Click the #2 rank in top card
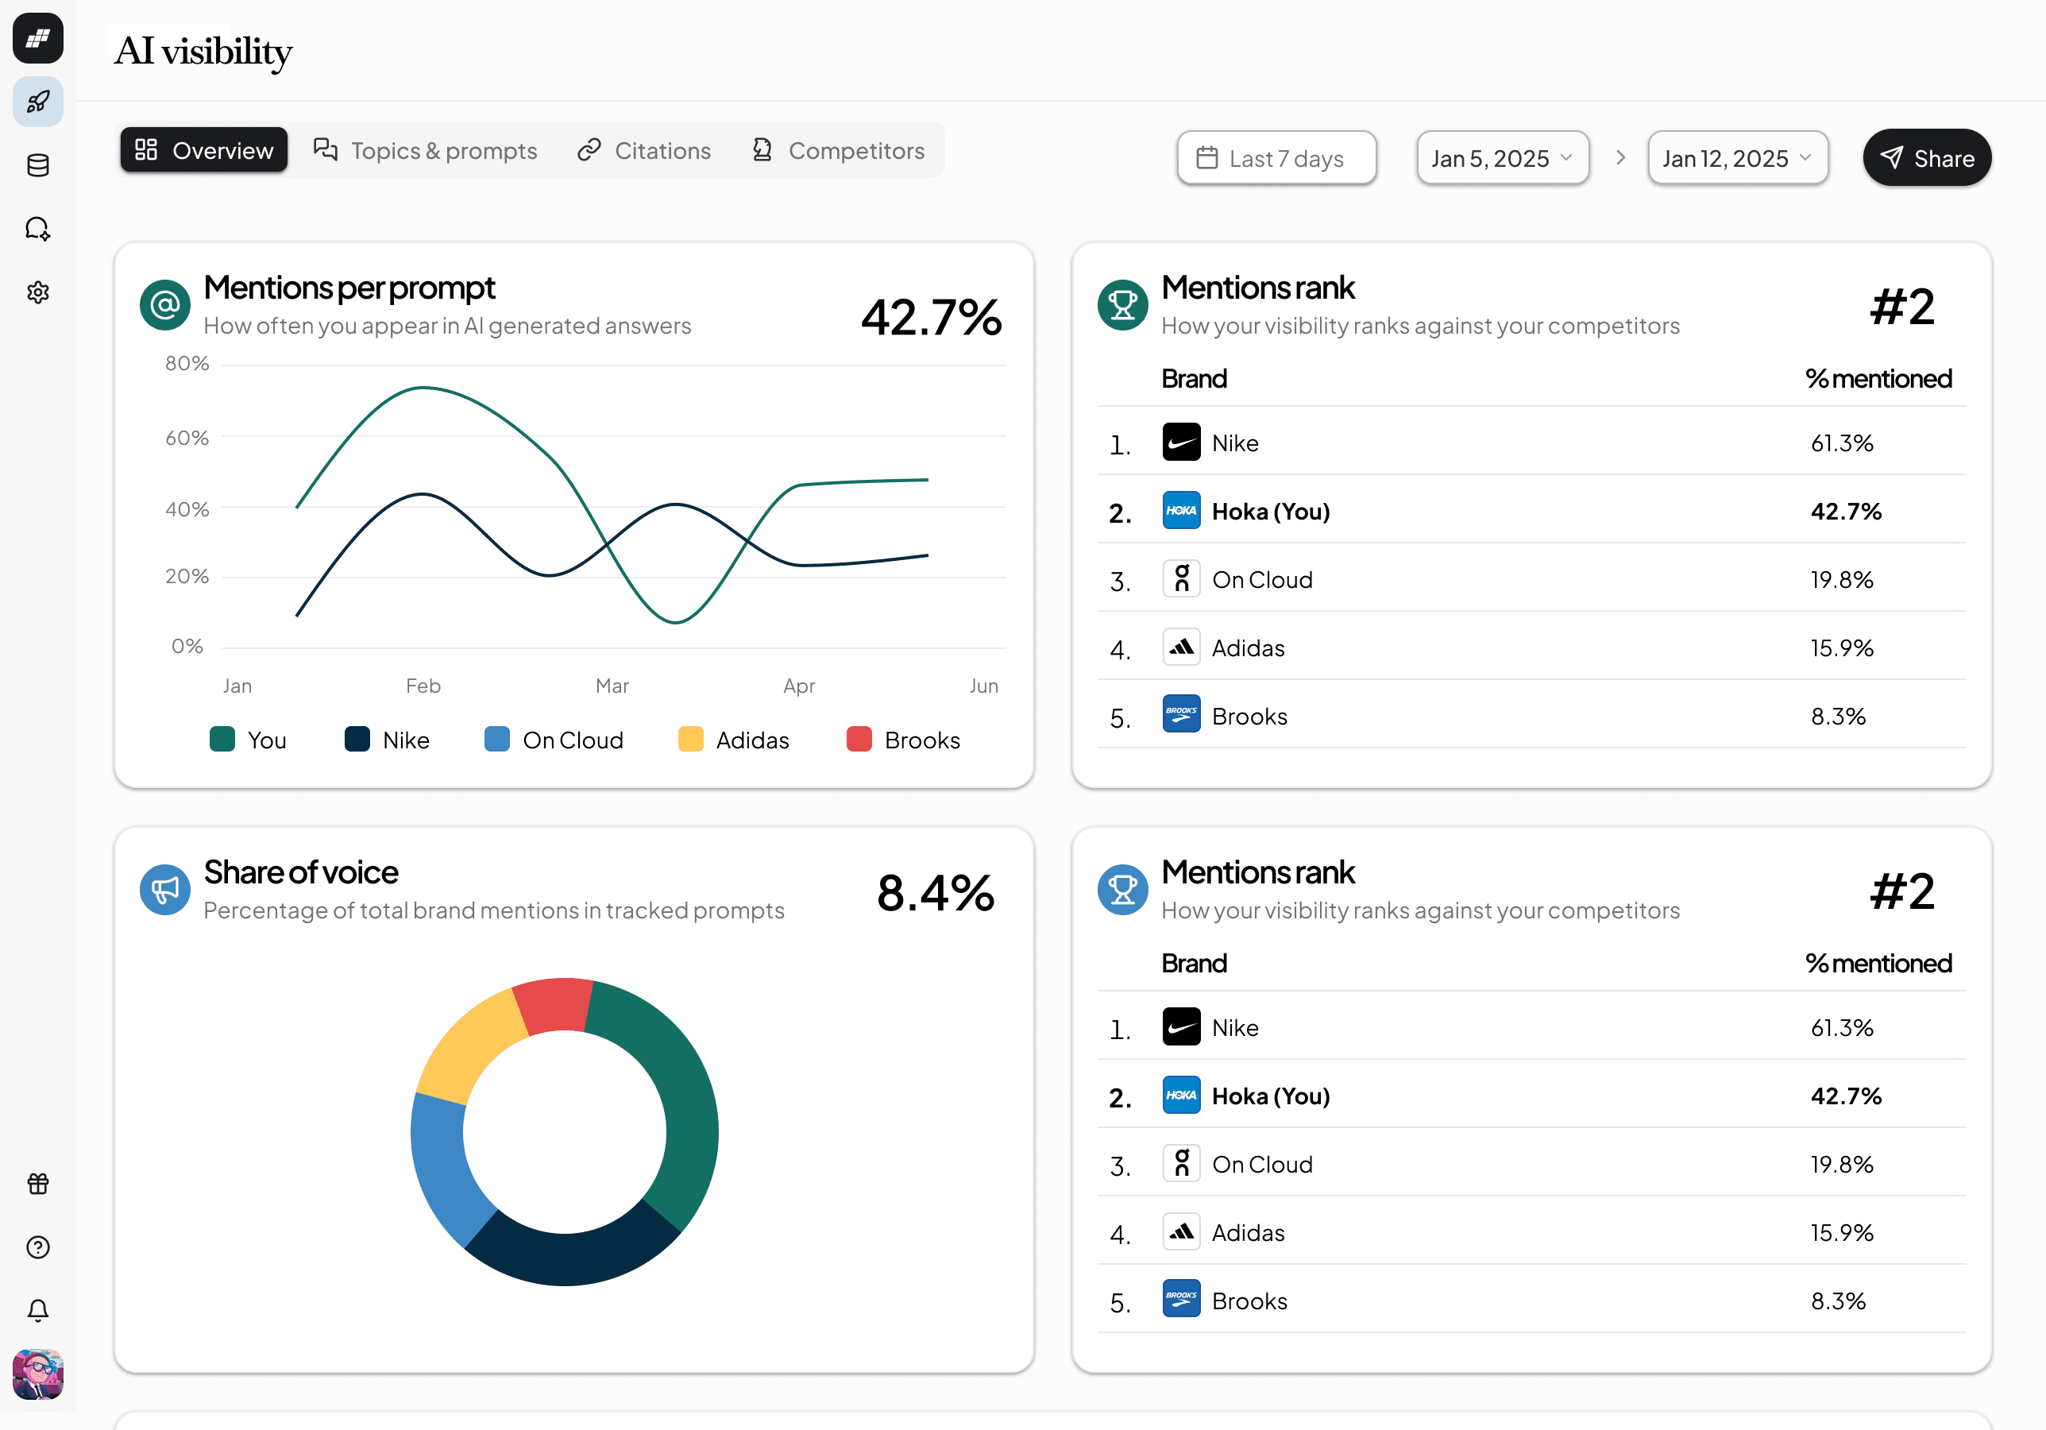 pyautogui.click(x=1902, y=307)
